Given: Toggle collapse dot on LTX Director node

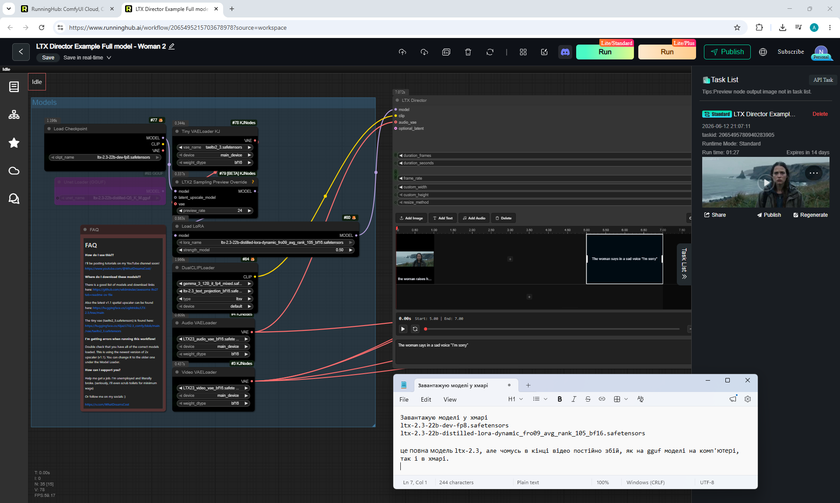Looking at the screenshot, I should 397,101.
